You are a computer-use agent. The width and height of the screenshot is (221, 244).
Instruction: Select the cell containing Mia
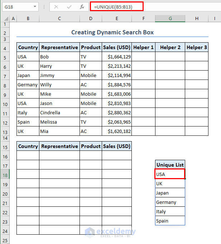(59, 131)
